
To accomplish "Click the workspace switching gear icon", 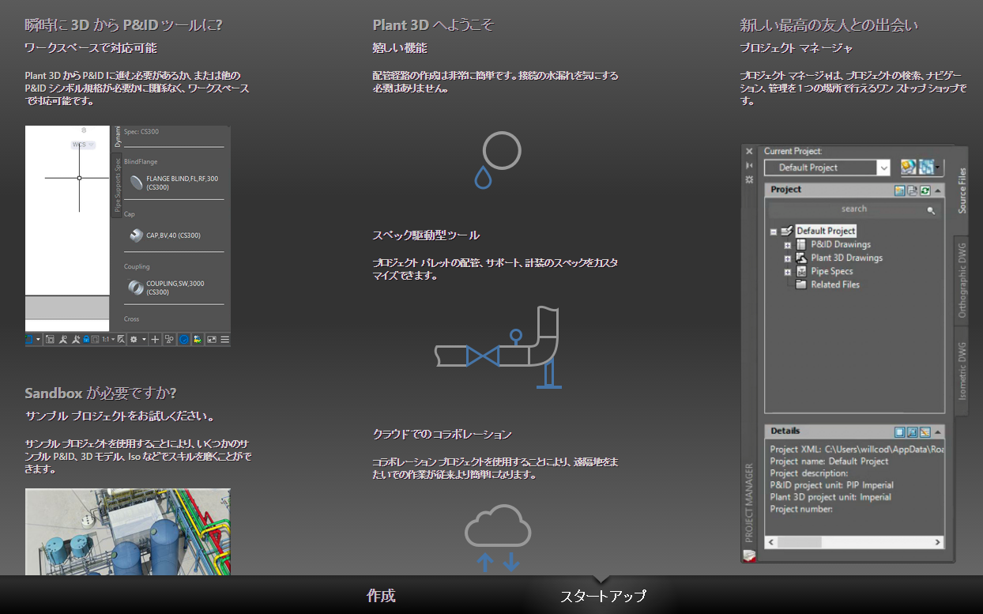I will click(134, 340).
